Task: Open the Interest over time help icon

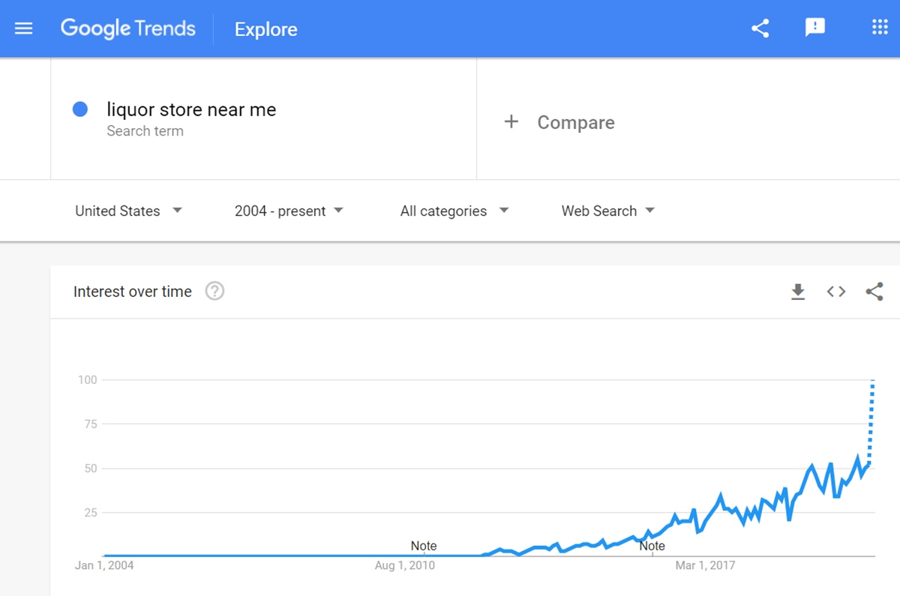Action: click(215, 291)
